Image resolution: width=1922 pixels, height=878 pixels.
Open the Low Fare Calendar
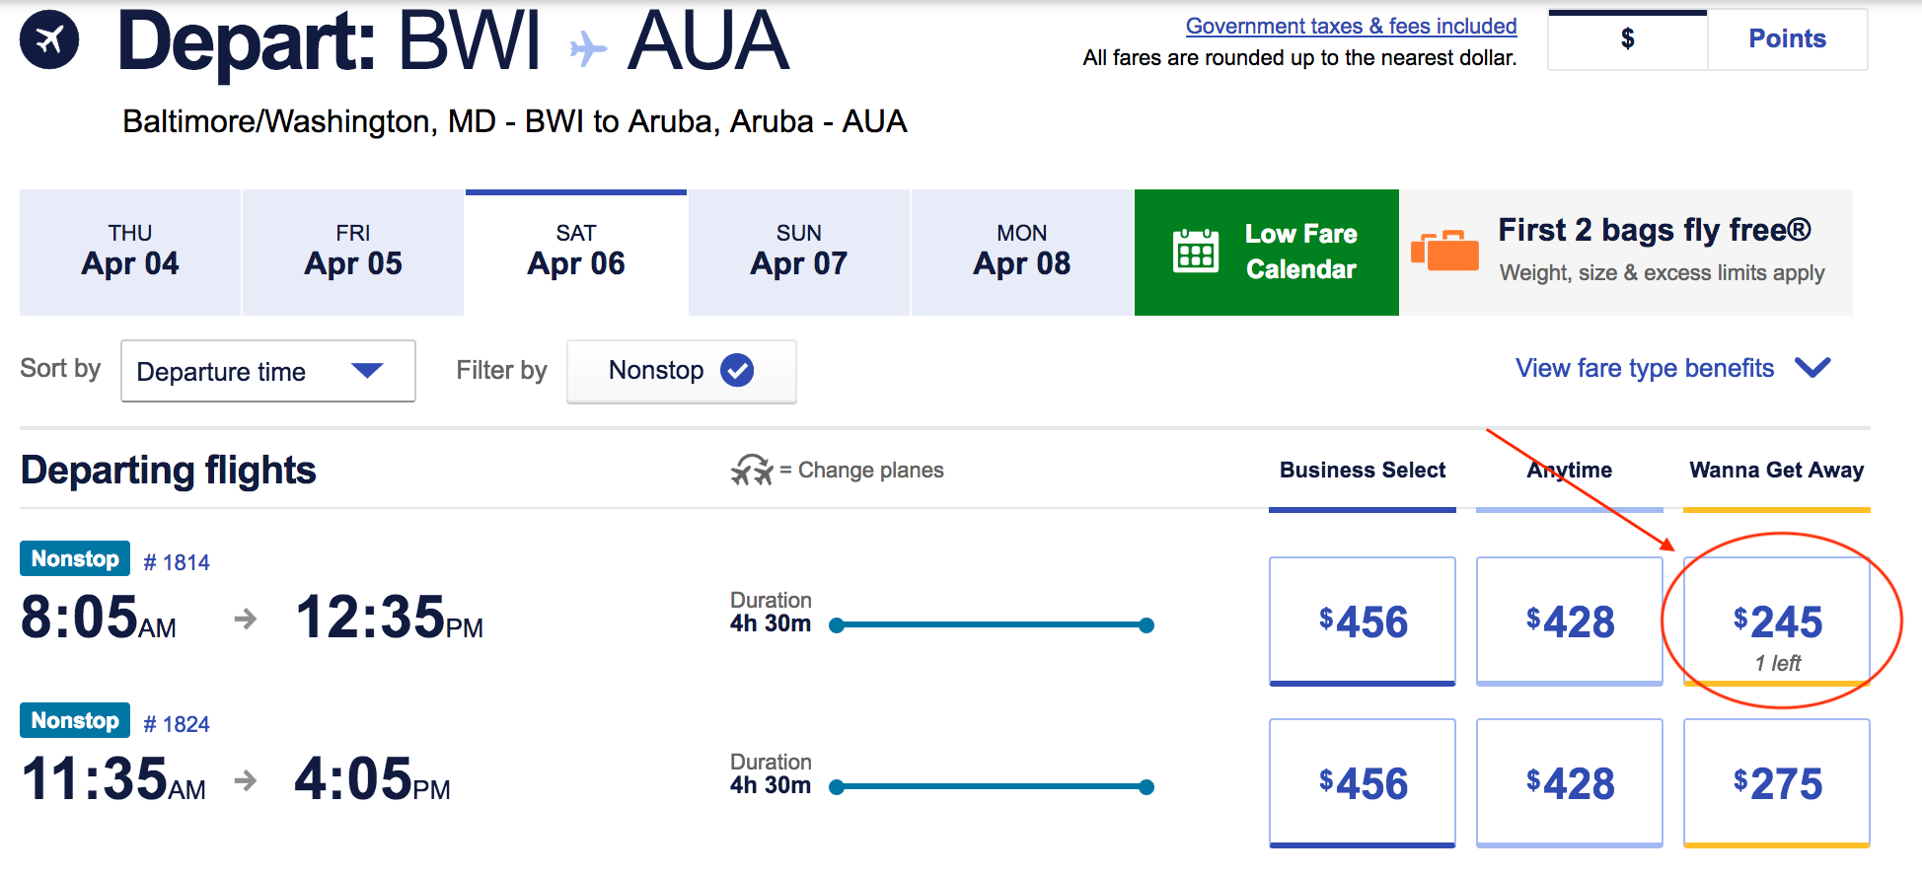pos(1266,252)
